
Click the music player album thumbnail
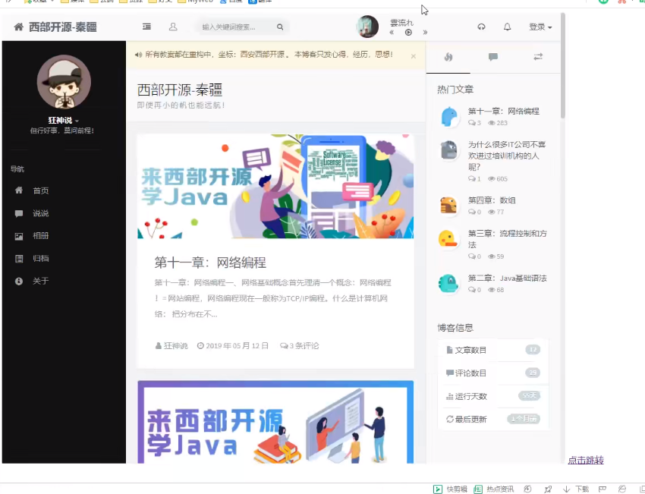coord(367,27)
